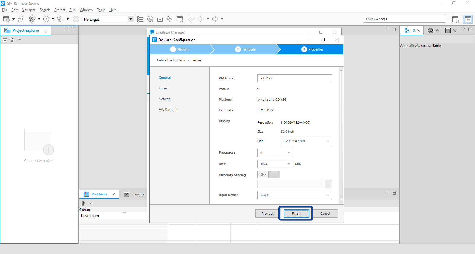Open the Navigate menu
This screenshot has width=475, height=254.
(x=28, y=10)
